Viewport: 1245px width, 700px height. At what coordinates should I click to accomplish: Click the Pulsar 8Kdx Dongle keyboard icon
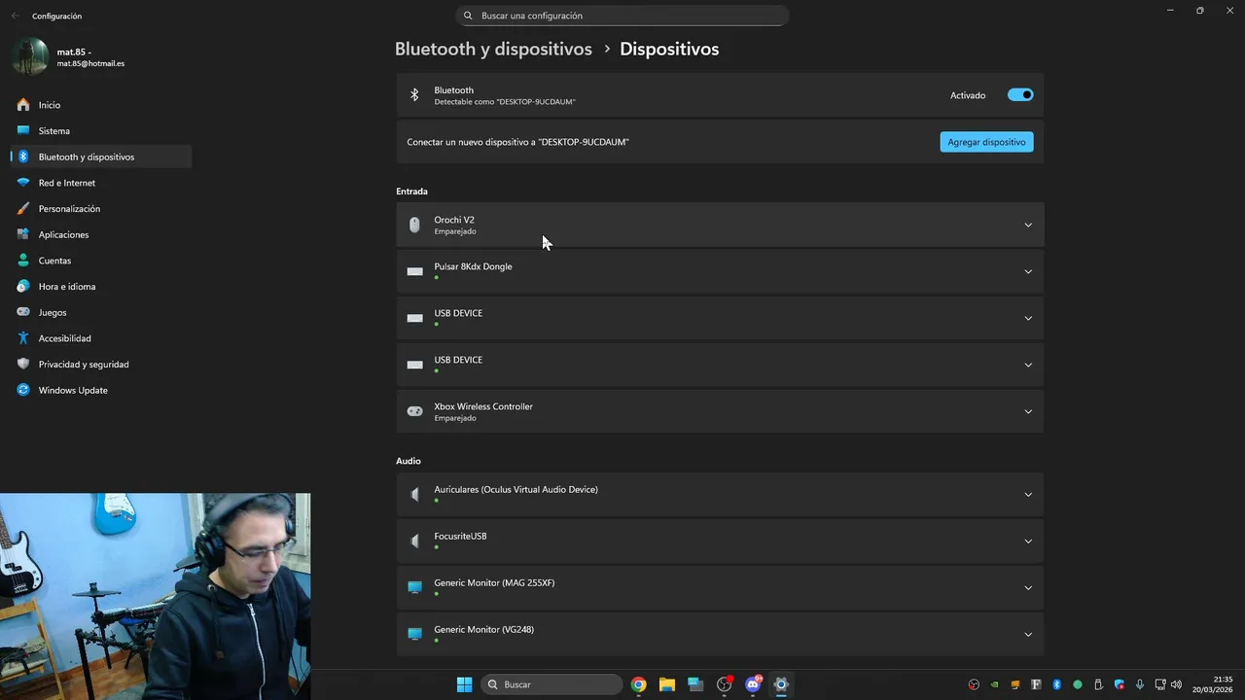(414, 271)
